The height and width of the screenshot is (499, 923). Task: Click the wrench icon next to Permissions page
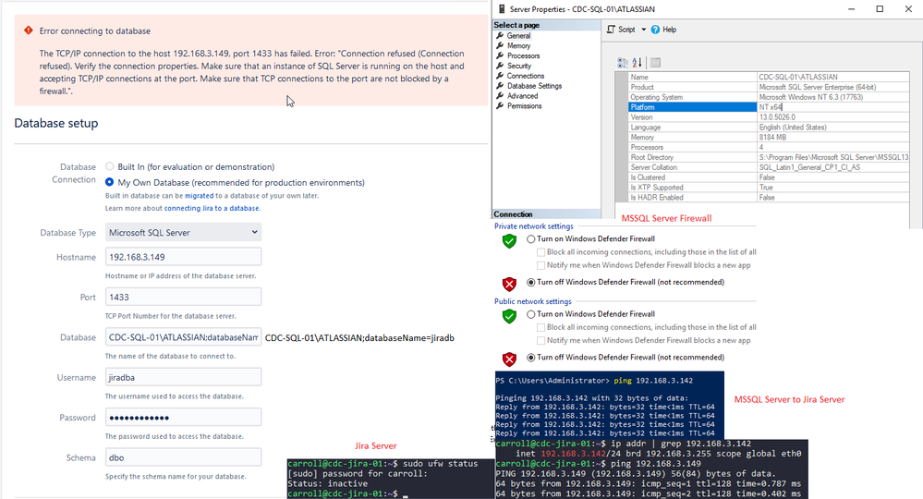pyautogui.click(x=500, y=106)
